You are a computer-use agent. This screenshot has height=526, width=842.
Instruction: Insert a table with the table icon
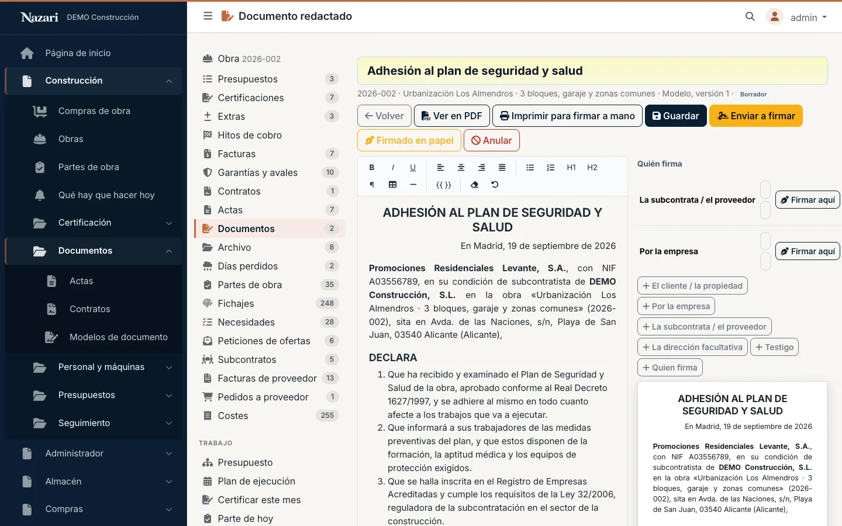click(392, 185)
